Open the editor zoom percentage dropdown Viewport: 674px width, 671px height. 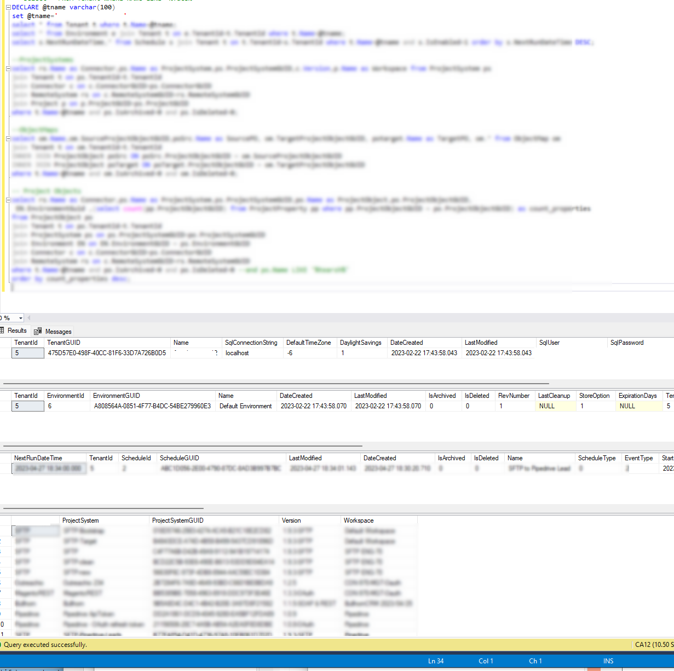pos(21,317)
